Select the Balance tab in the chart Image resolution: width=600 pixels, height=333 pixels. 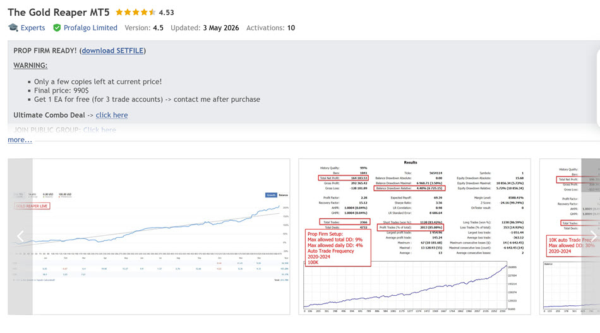pos(283,195)
